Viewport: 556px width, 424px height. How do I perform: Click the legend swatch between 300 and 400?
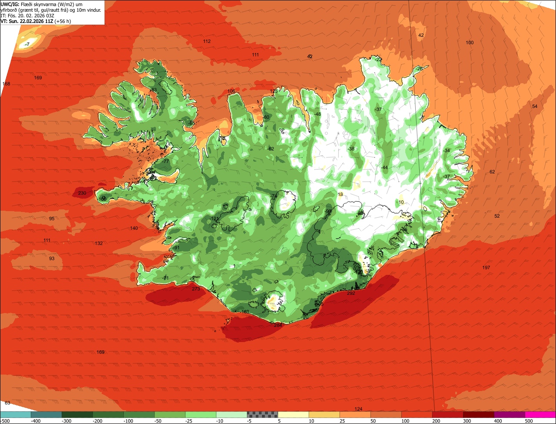click(478, 414)
